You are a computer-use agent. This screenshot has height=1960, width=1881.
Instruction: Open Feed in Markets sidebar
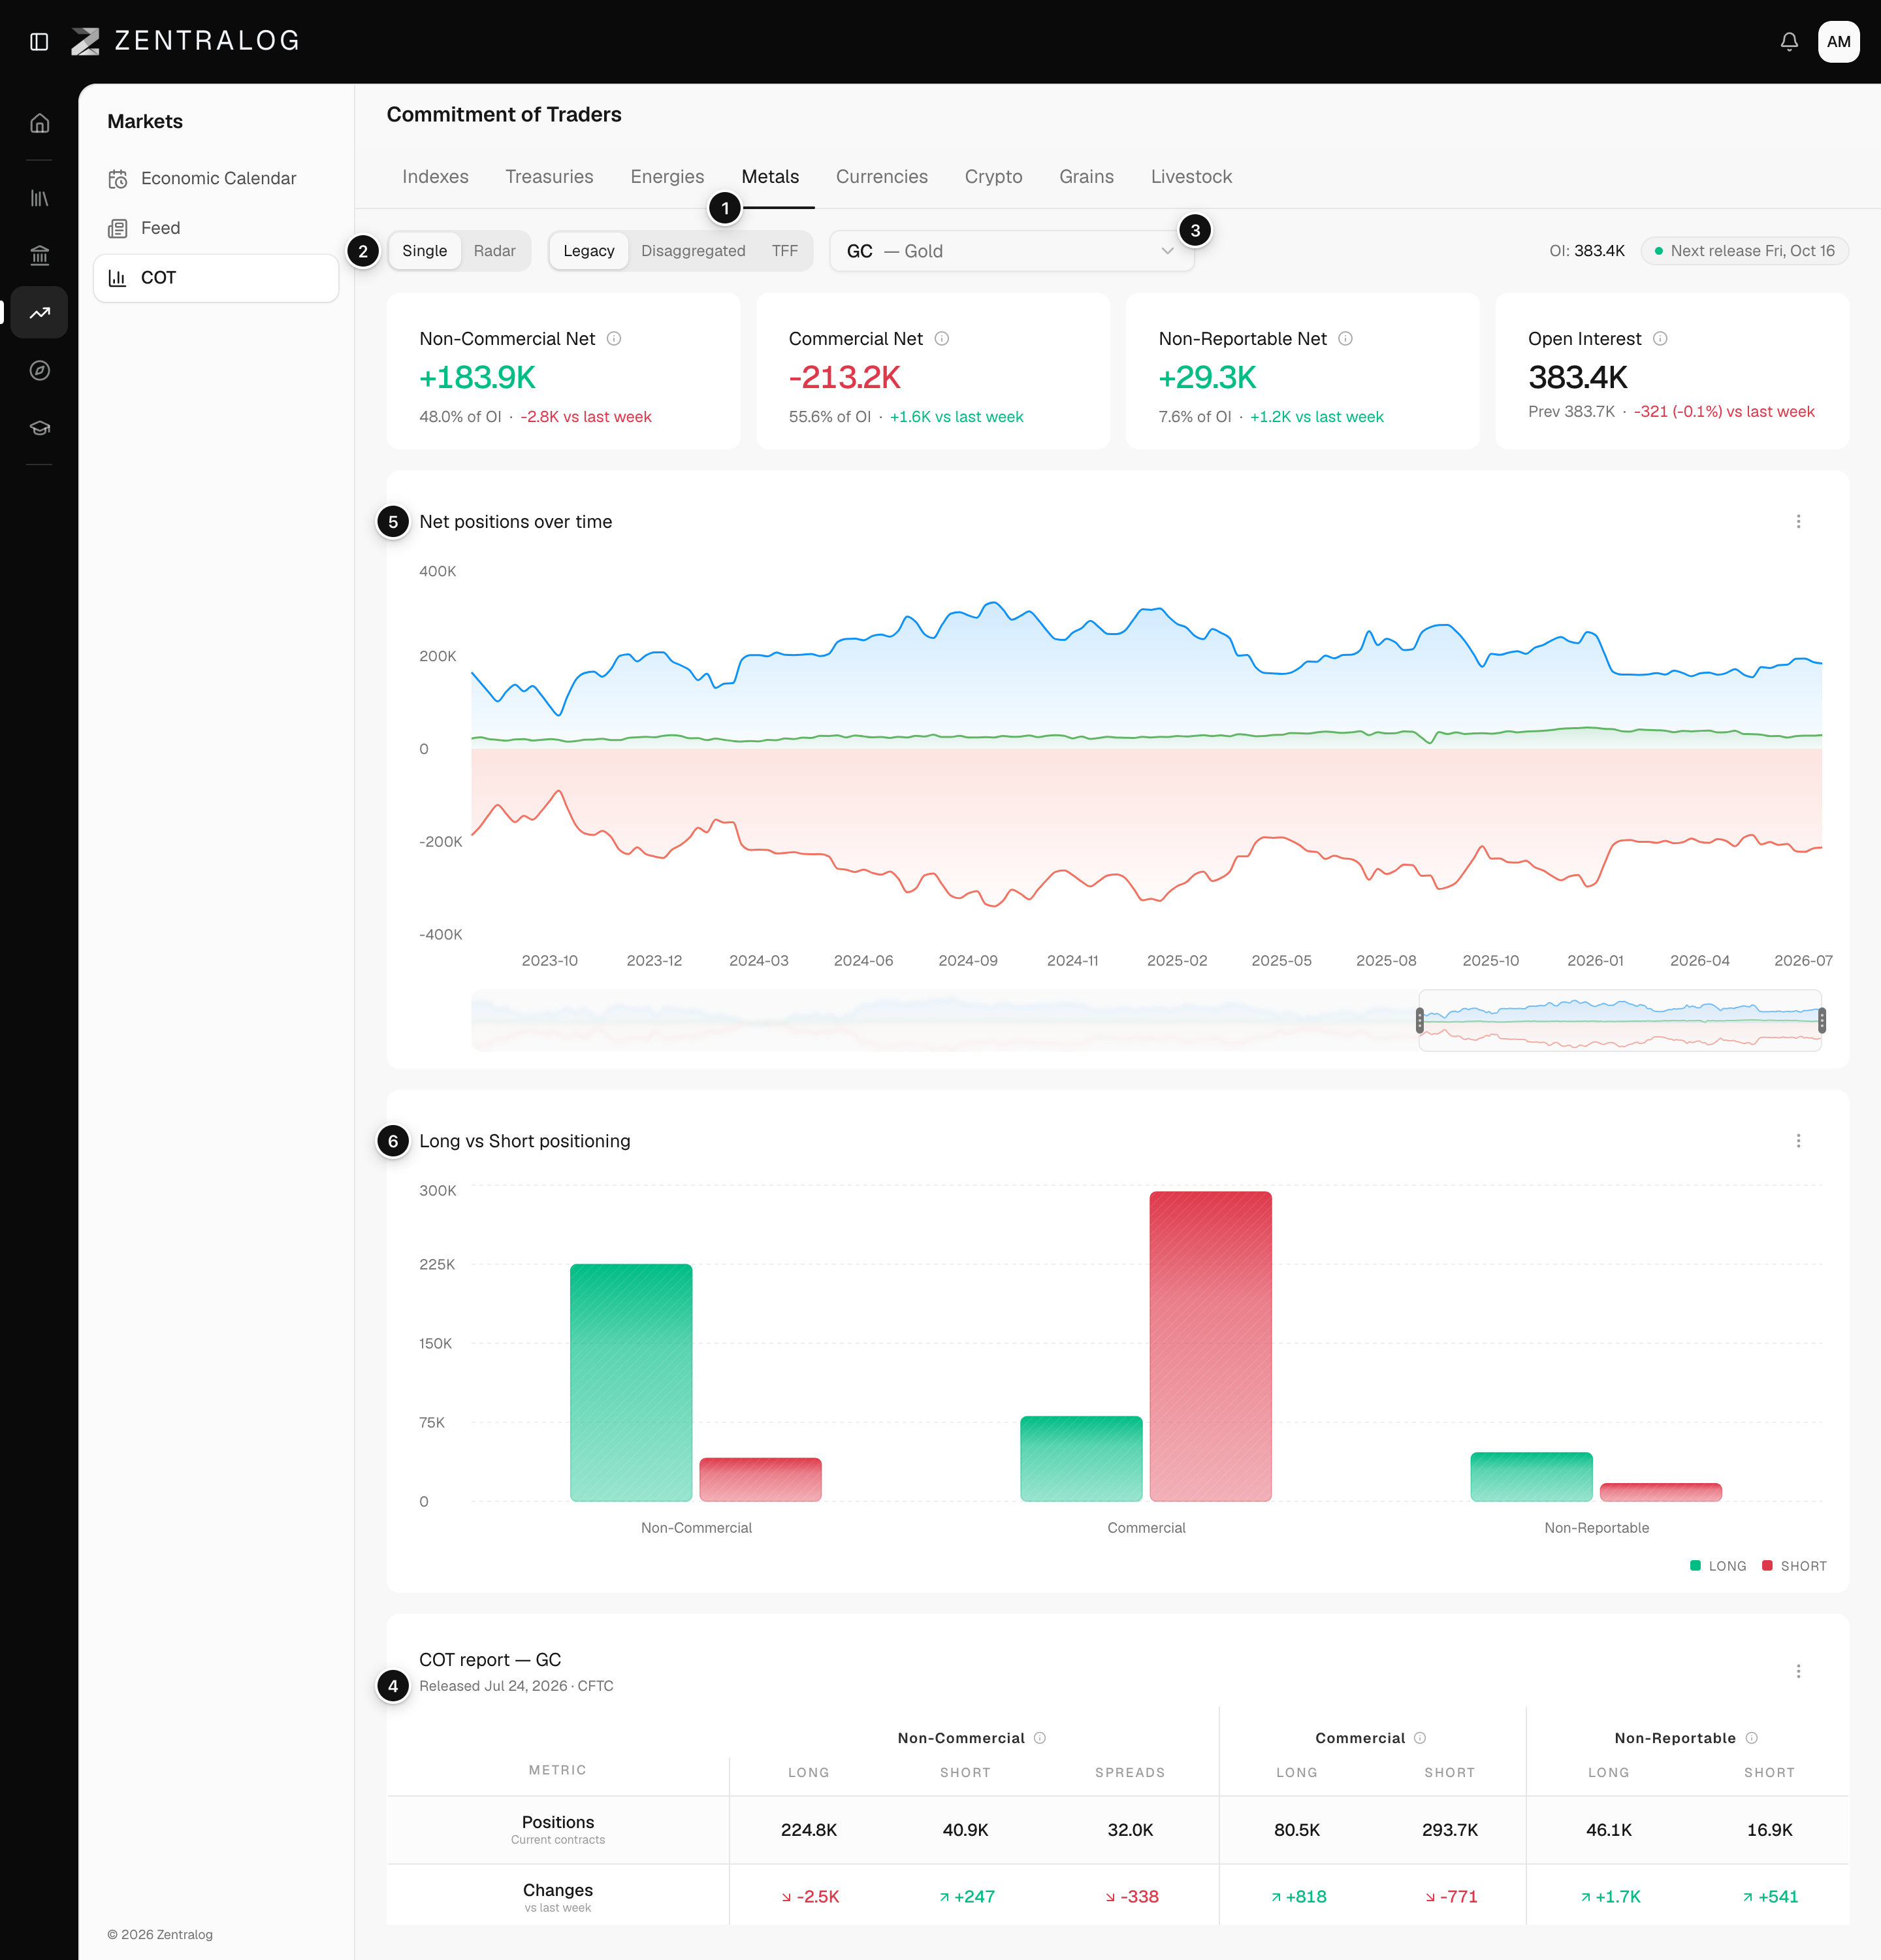tap(216, 228)
